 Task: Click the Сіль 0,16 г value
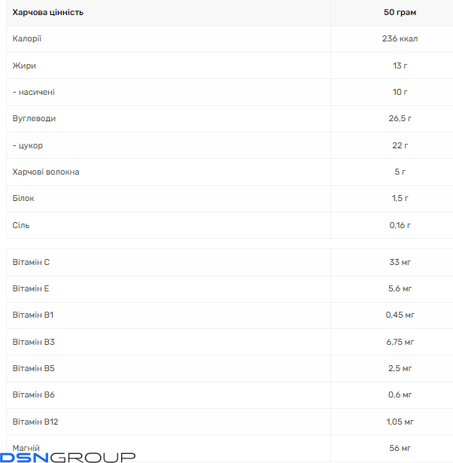click(x=400, y=225)
